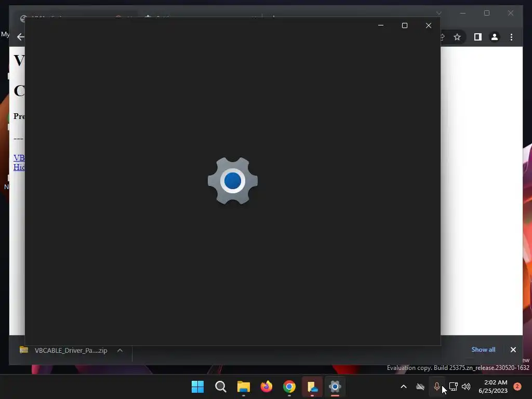Close the Settings window
This screenshot has height=399, width=532.
429,25
